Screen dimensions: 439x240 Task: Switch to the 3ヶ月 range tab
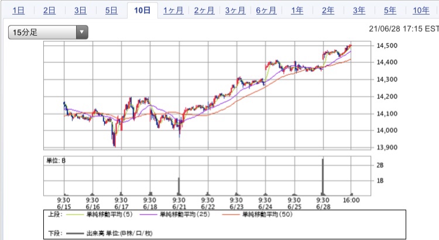[x=235, y=11]
